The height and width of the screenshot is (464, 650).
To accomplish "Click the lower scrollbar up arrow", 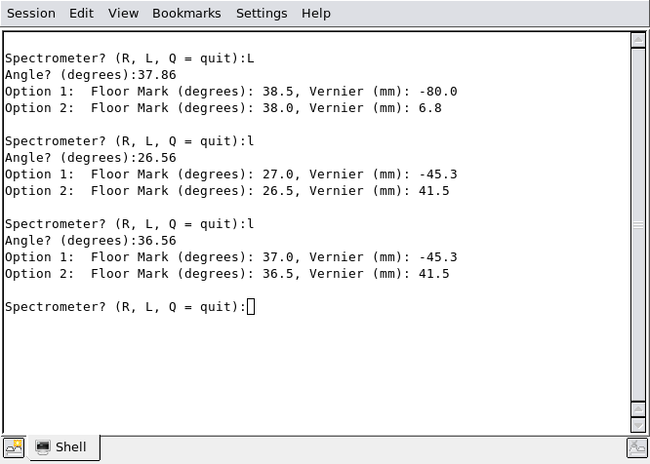I will 638,409.
